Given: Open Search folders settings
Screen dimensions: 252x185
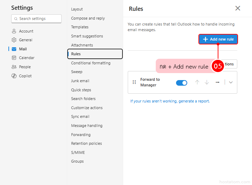Looking at the screenshot, I should pyautogui.click(x=83, y=99).
